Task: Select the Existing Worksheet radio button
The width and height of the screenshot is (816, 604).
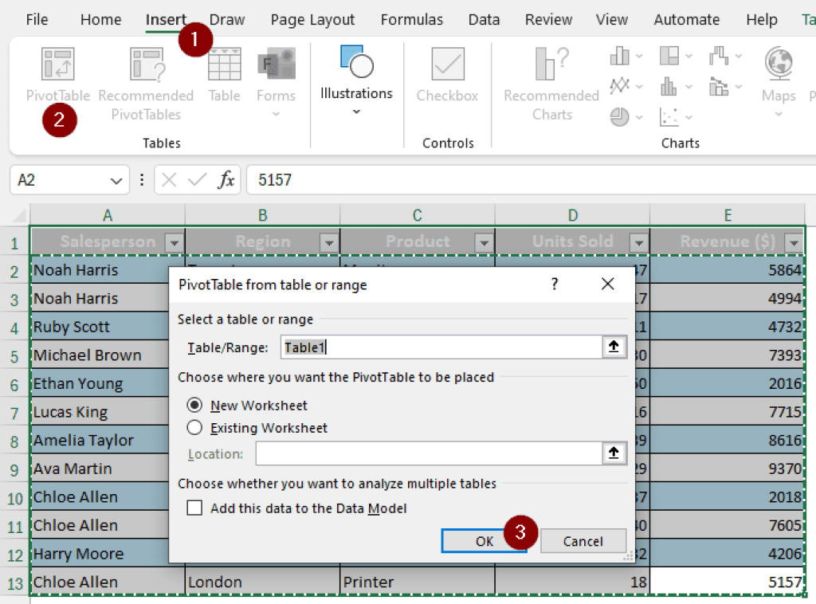Action: pyautogui.click(x=195, y=427)
